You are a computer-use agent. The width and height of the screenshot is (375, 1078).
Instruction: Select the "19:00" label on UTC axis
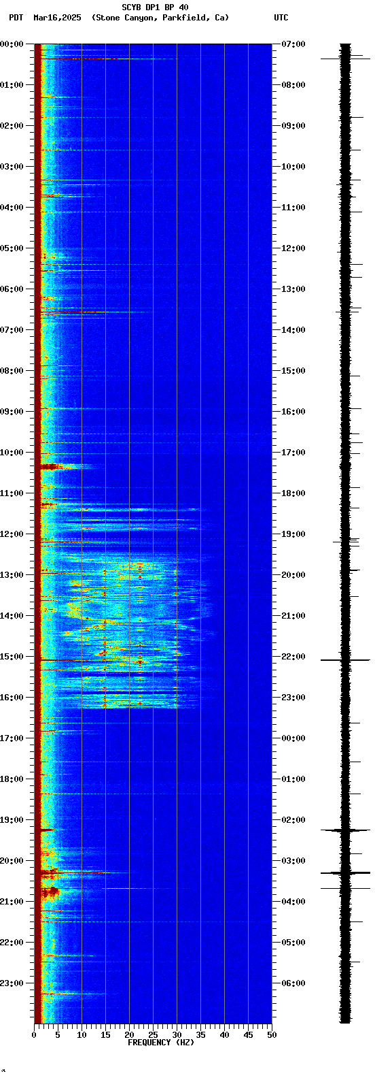click(293, 534)
